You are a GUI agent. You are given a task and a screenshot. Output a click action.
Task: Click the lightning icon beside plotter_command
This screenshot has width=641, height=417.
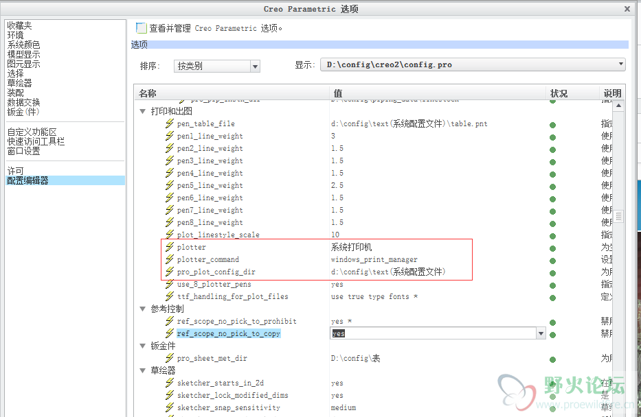pyautogui.click(x=170, y=259)
